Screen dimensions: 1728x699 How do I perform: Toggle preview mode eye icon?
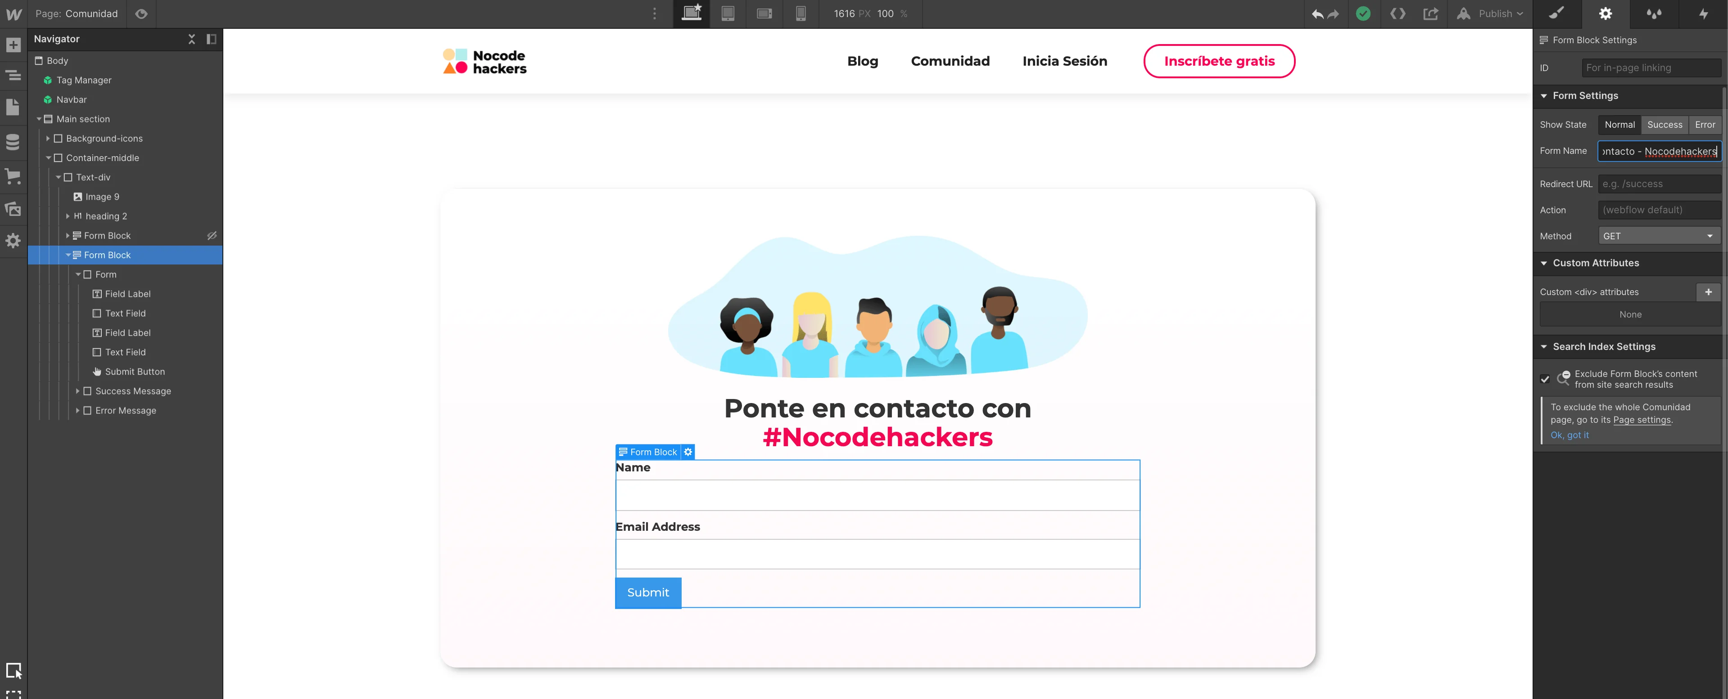[x=141, y=13]
